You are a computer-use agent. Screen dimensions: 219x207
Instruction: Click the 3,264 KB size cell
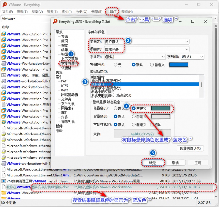click(163, 187)
